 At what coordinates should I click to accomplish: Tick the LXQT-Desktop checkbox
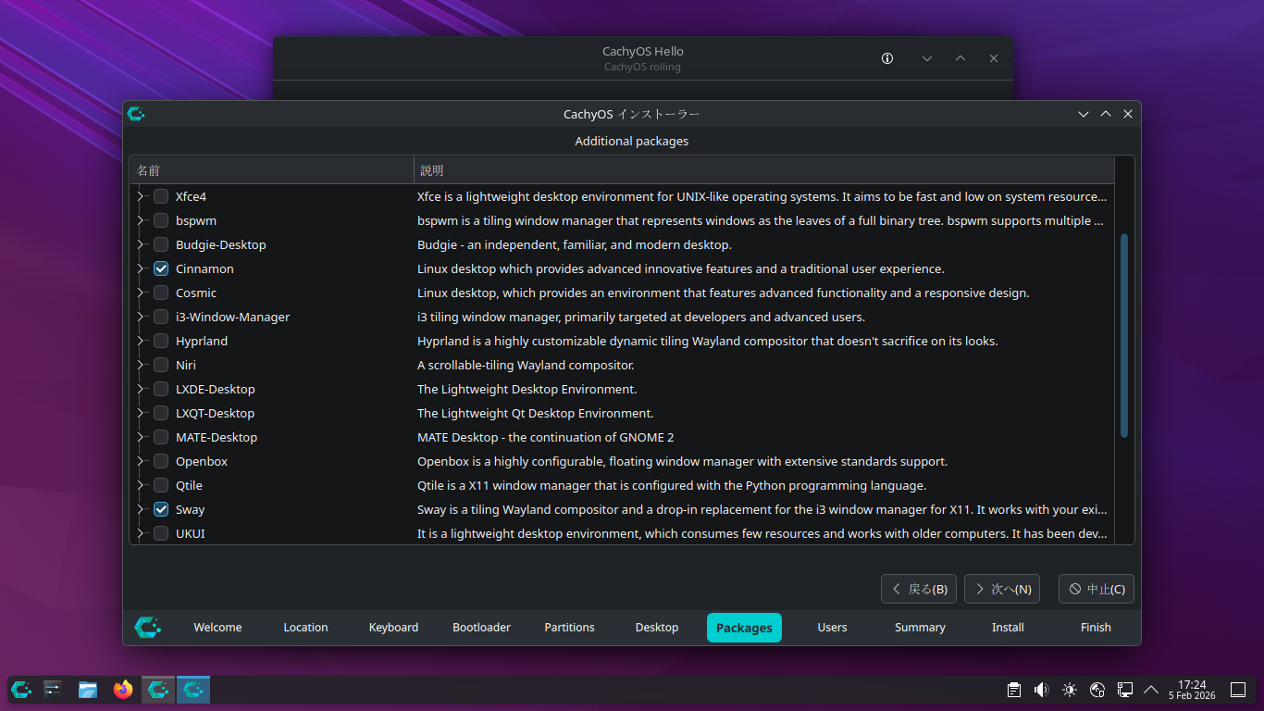161,413
